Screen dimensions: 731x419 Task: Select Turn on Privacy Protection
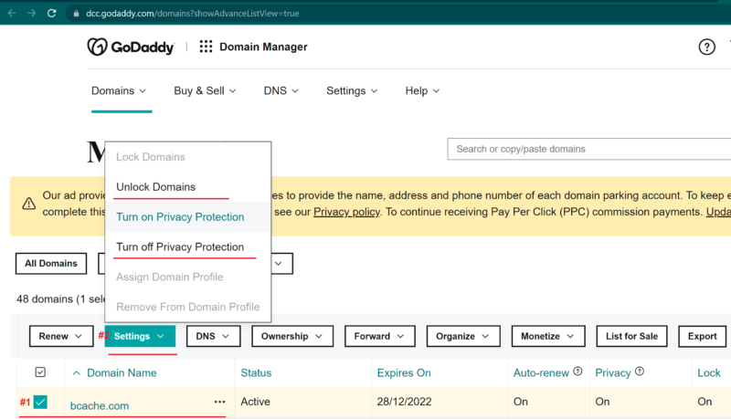tap(180, 217)
